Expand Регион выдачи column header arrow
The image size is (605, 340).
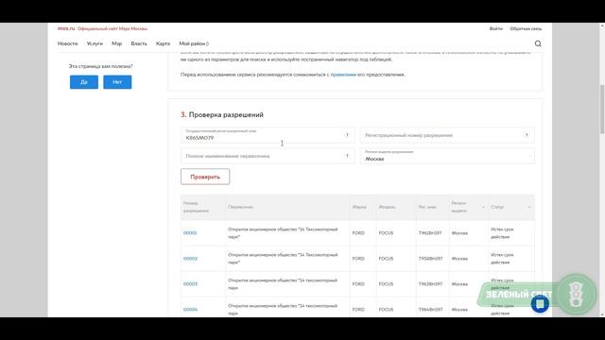(x=483, y=207)
